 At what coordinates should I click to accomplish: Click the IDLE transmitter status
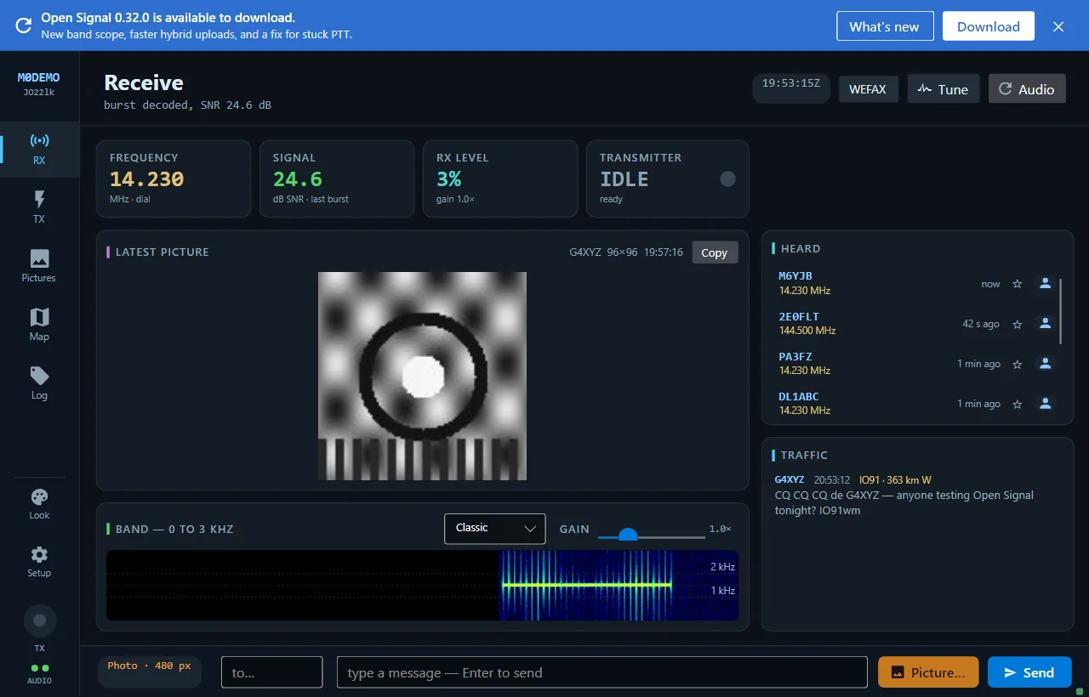click(624, 179)
